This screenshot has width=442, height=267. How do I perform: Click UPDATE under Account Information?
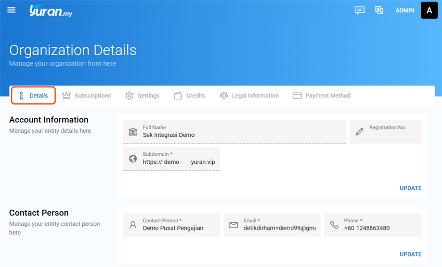click(x=410, y=188)
